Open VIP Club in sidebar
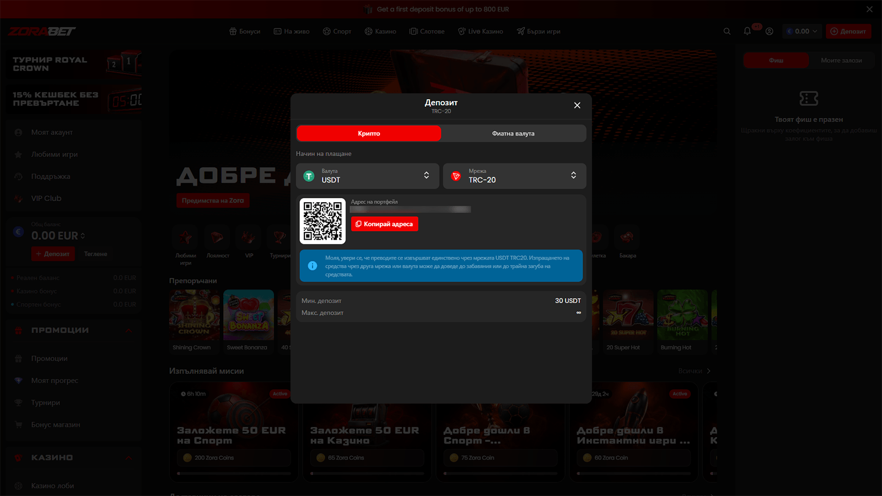This screenshot has height=496, width=882. point(74,198)
